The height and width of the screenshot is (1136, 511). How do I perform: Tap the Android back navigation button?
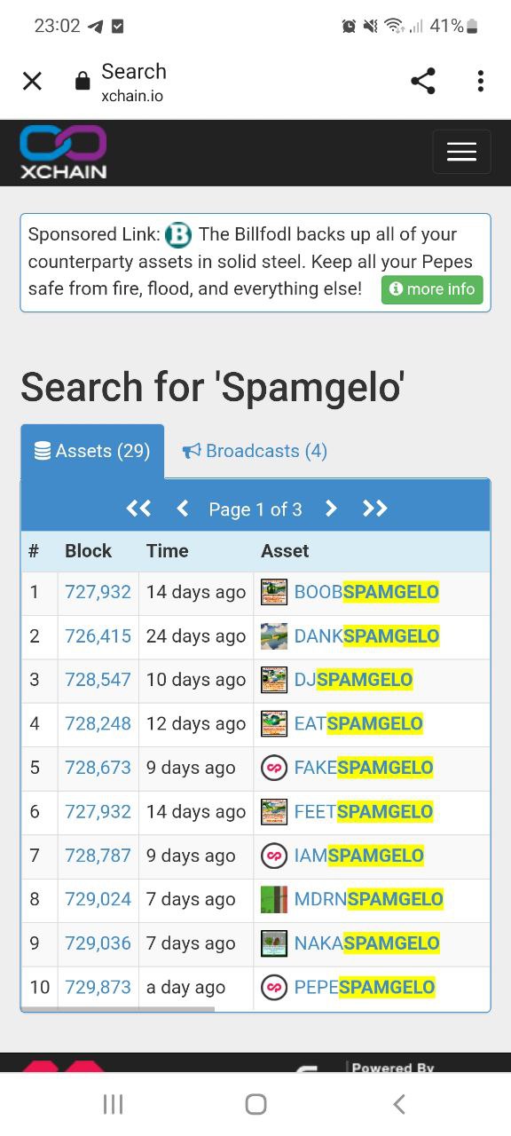(398, 1104)
